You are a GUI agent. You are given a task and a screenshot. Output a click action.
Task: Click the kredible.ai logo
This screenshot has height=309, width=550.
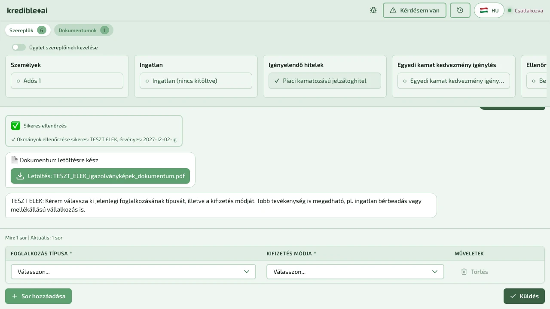point(27,10)
